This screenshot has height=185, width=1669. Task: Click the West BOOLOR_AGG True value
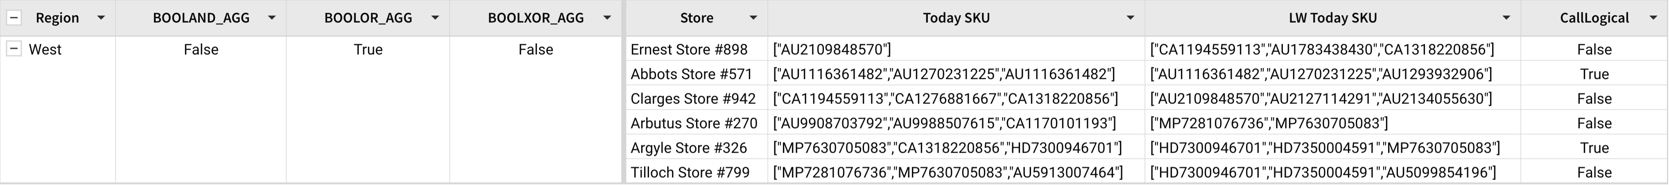[x=368, y=49]
